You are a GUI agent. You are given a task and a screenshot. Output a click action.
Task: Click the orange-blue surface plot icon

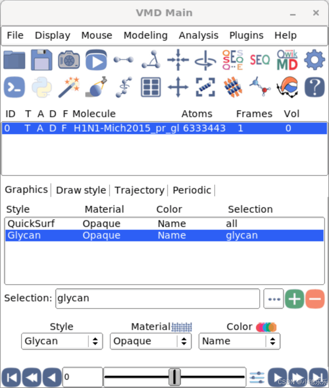[x=287, y=87]
